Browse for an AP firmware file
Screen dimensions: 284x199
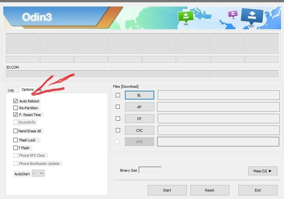pos(140,107)
